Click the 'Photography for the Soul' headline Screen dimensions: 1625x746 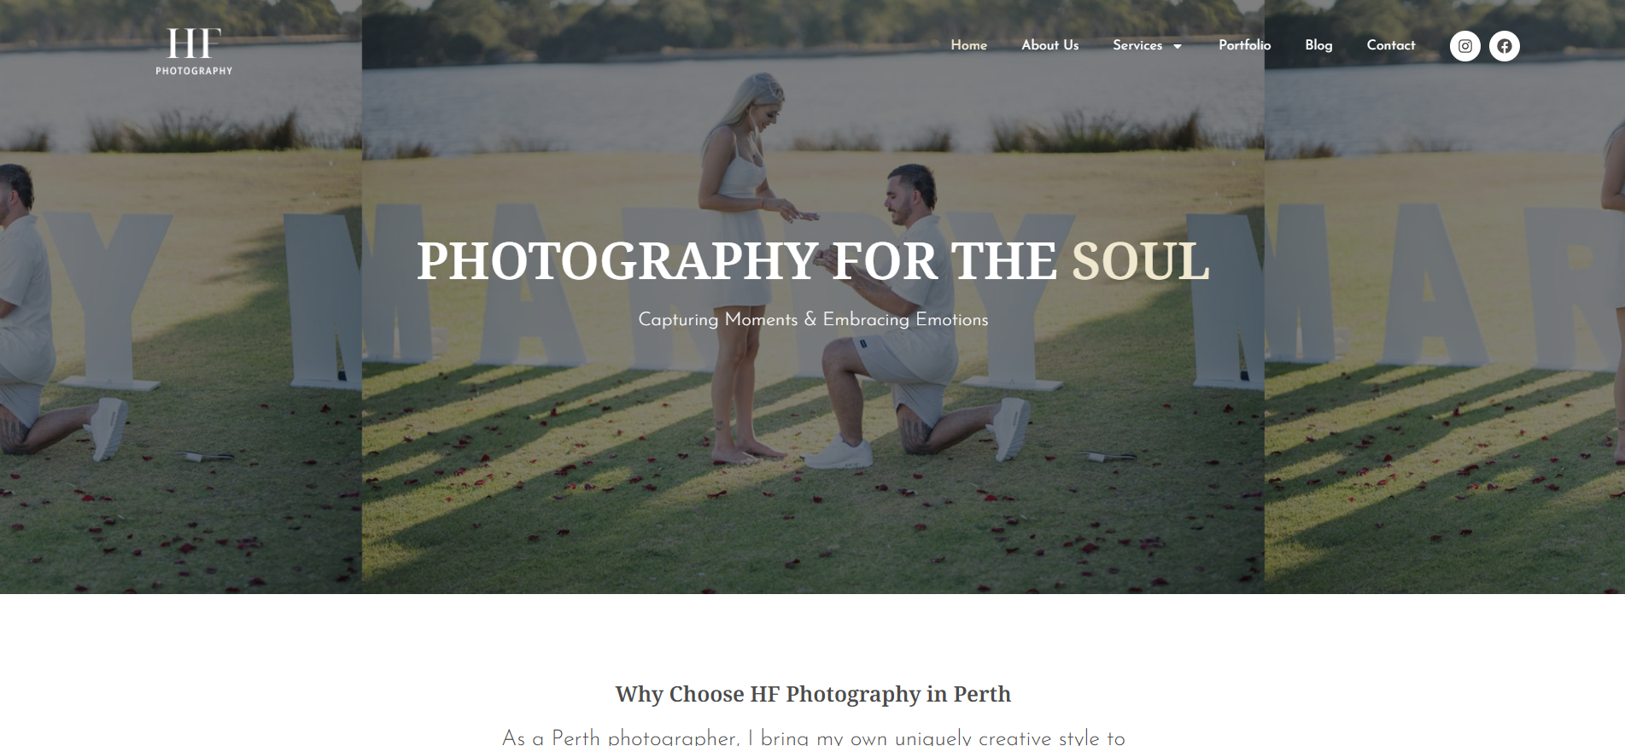coord(813,261)
